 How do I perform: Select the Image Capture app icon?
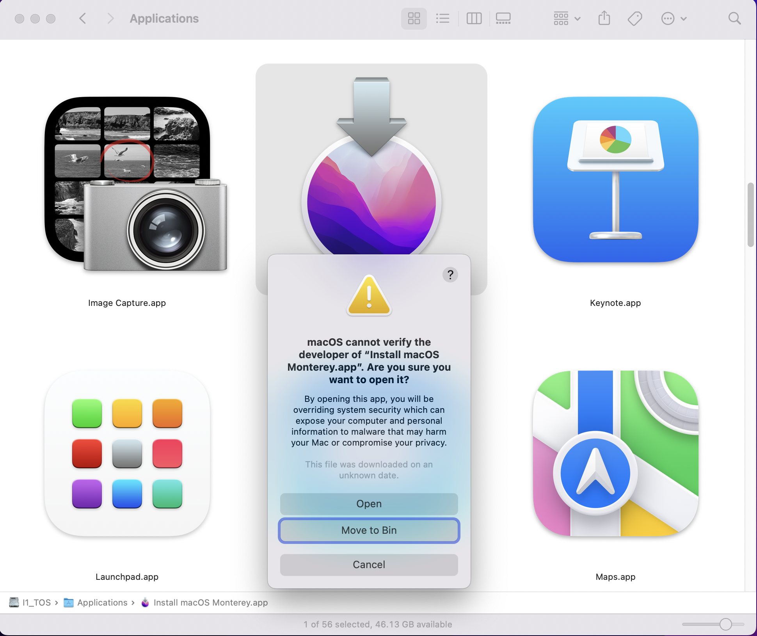(x=136, y=184)
